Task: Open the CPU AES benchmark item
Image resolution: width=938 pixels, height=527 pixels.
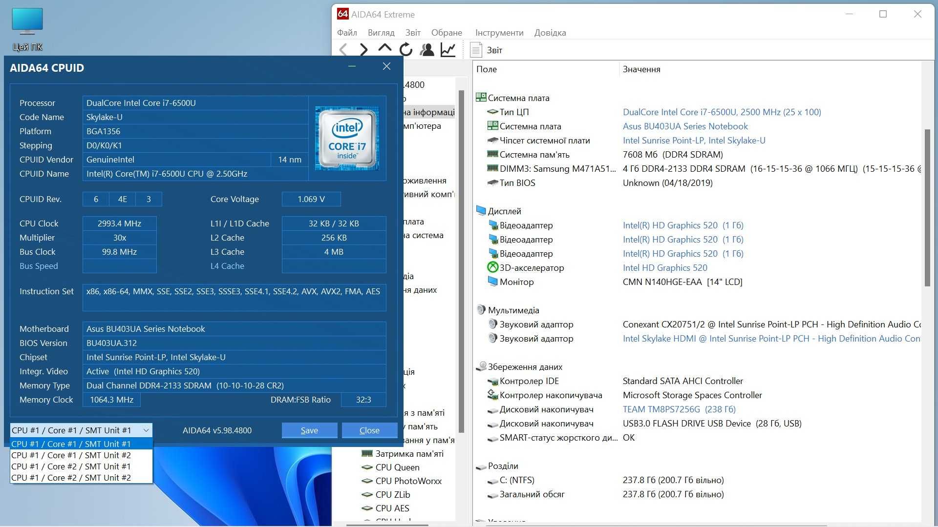Action: [385, 508]
